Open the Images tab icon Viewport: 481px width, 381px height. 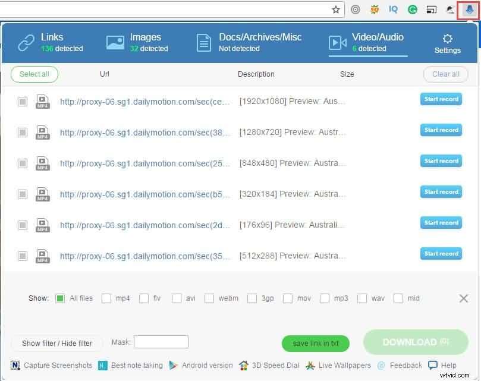coord(115,42)
